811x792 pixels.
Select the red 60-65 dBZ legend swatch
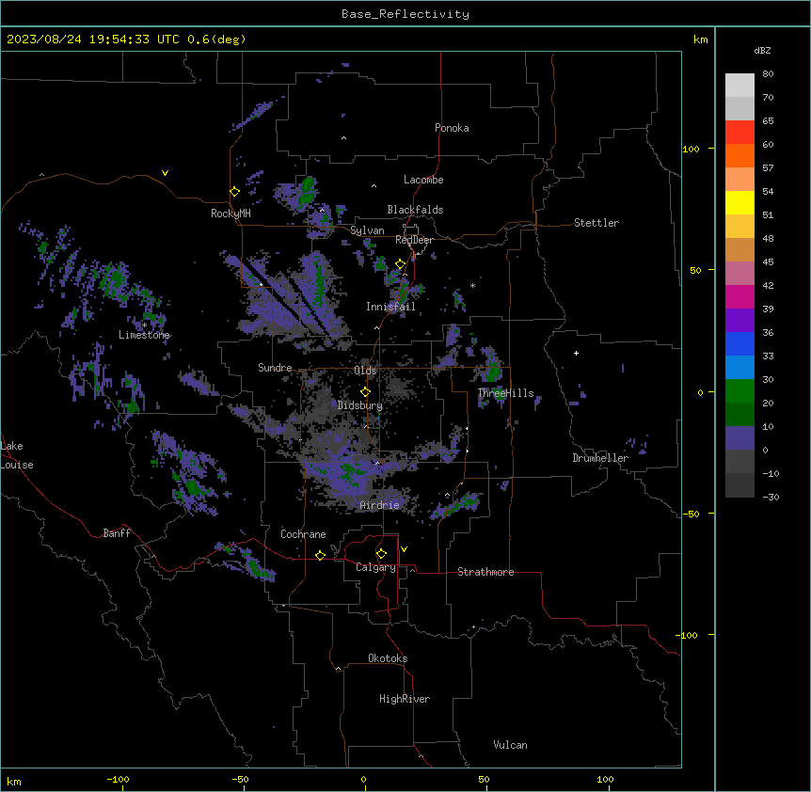point(739,133)
